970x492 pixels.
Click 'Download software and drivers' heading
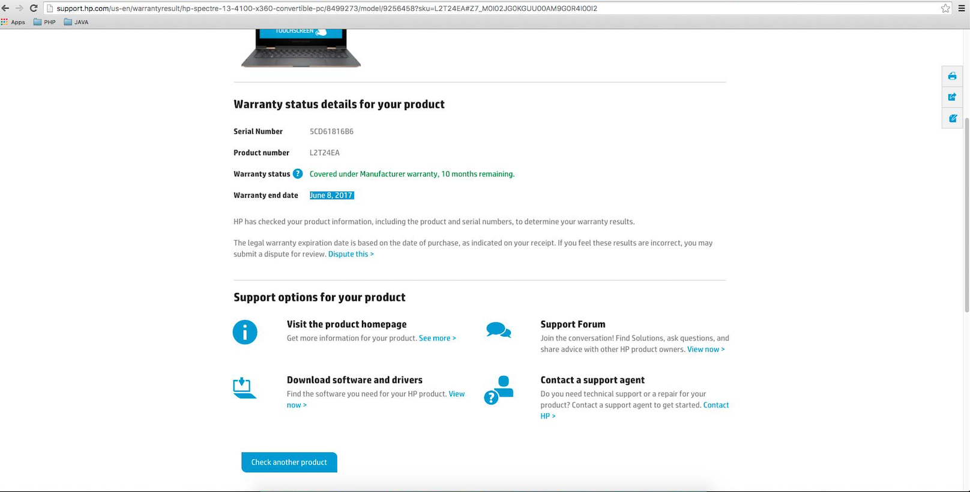354,380
